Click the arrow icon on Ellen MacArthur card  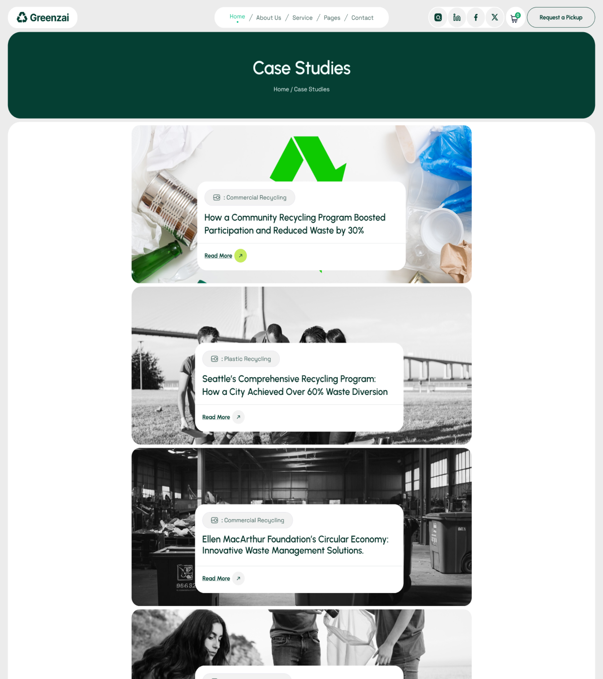(238, 578)
